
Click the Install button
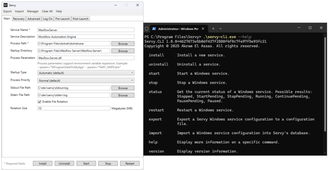coord(43,163)
